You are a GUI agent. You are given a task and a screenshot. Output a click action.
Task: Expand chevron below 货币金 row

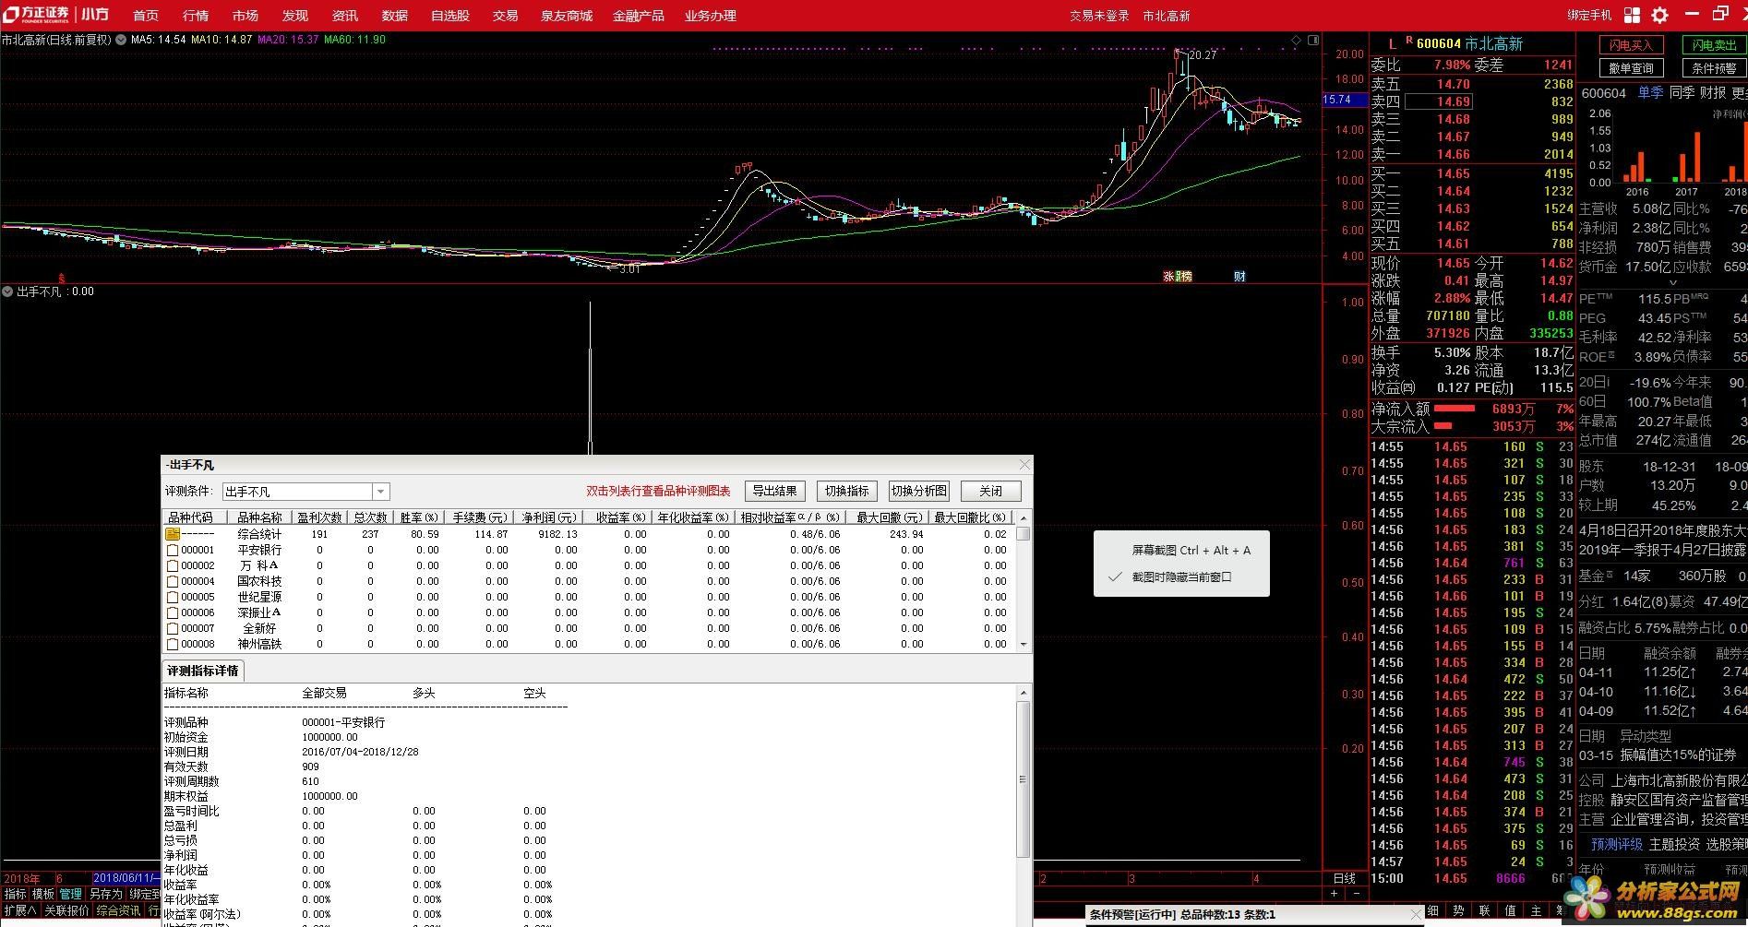click(1673, 283)
